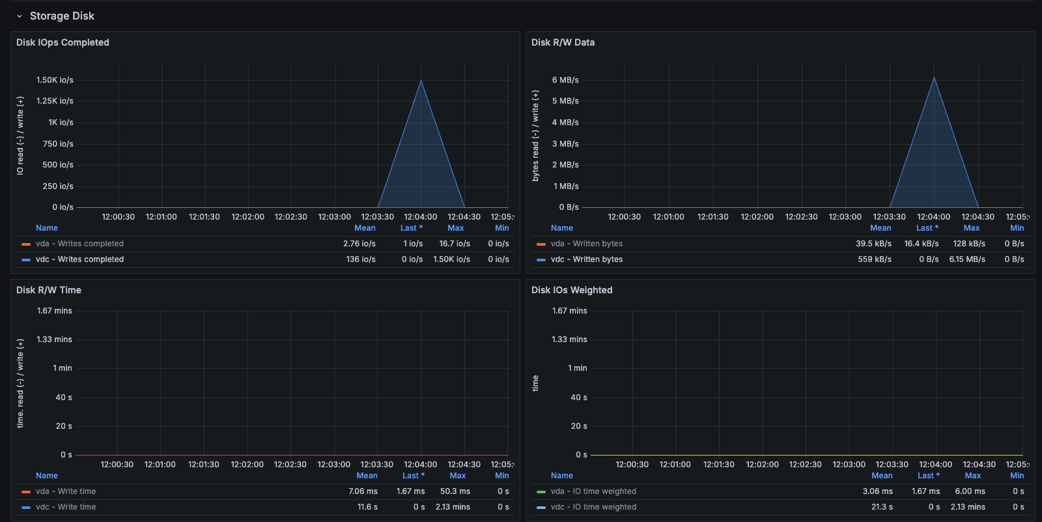This screenshot has height=522, width=1042.
Task: Toggle the vdc - Write time series label
Action: click(x=66, y=507)
